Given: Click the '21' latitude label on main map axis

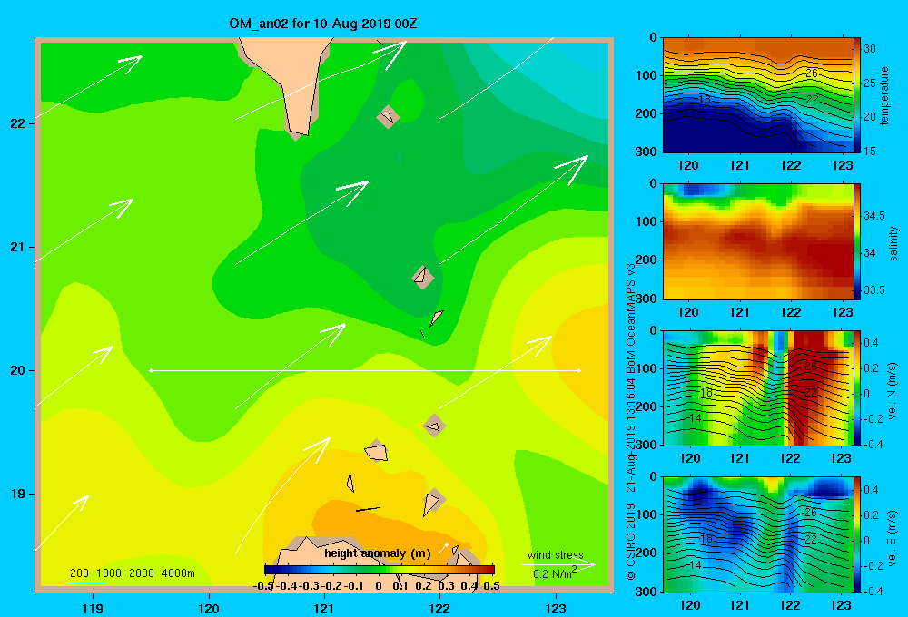Looking at the screenshot, I should pyautogui.click(x=17, y=247).
